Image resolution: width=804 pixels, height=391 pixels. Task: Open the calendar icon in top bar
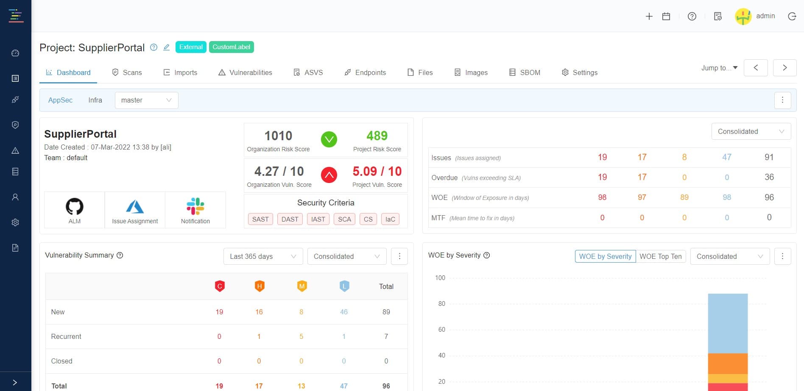(x=666, y=17)
